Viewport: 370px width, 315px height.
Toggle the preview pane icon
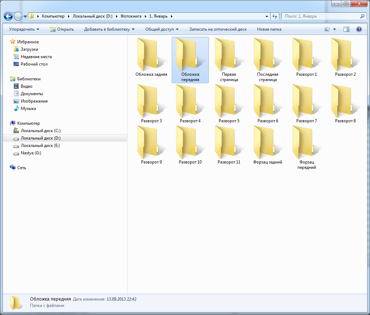(346, 29)
